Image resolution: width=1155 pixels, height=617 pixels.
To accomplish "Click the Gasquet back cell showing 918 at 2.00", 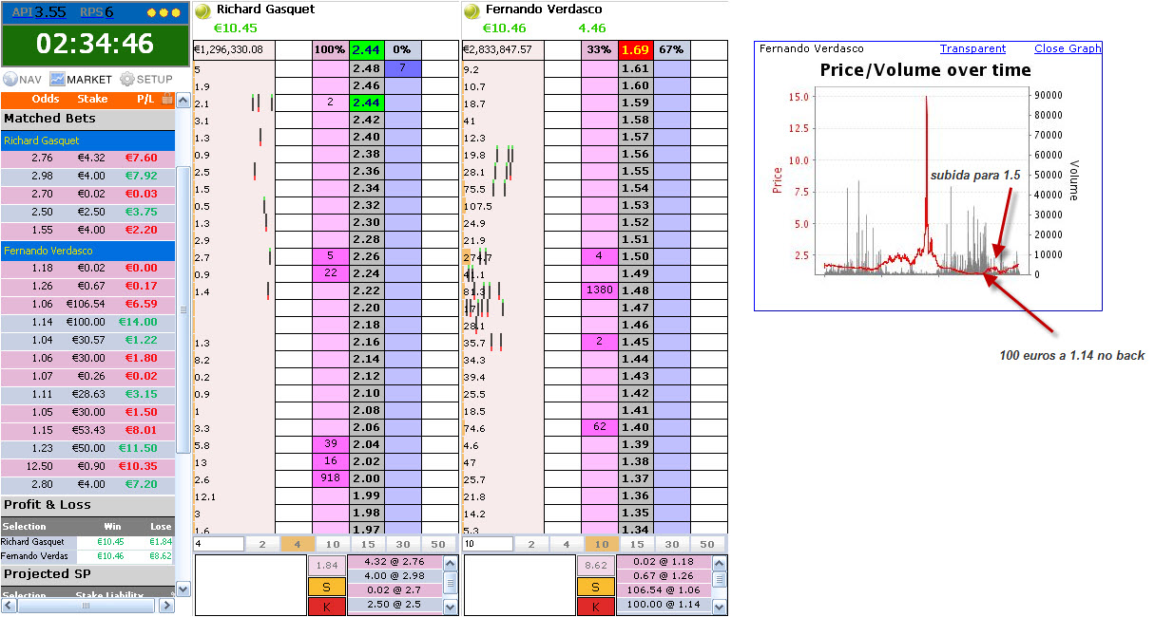I will point(330,478).
